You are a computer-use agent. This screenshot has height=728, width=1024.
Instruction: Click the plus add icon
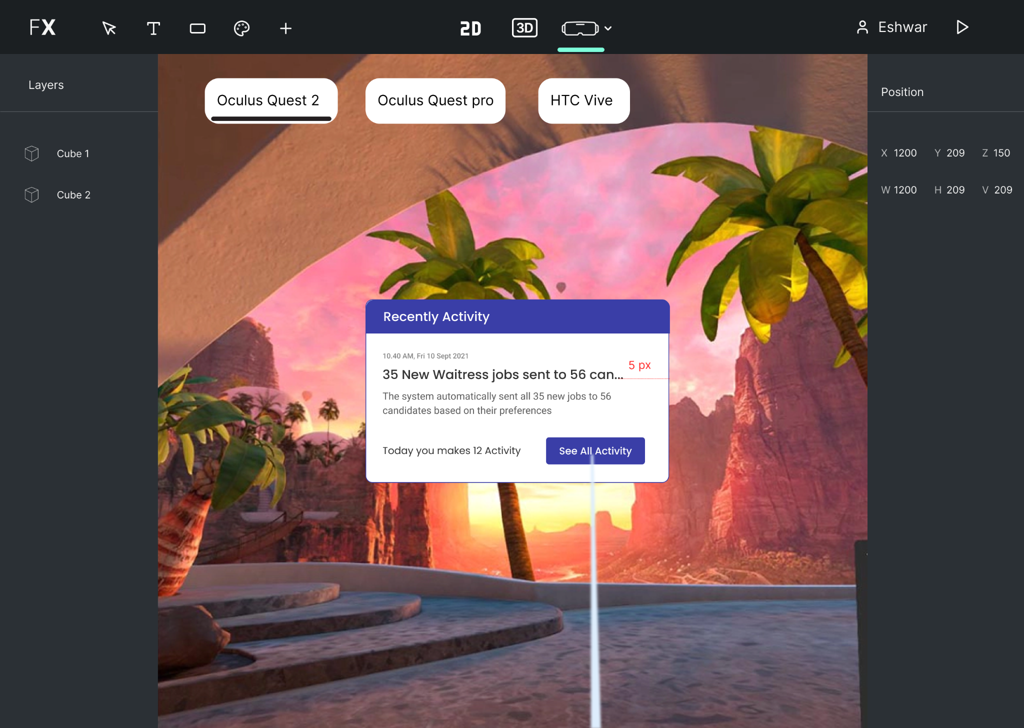[285, 28]
